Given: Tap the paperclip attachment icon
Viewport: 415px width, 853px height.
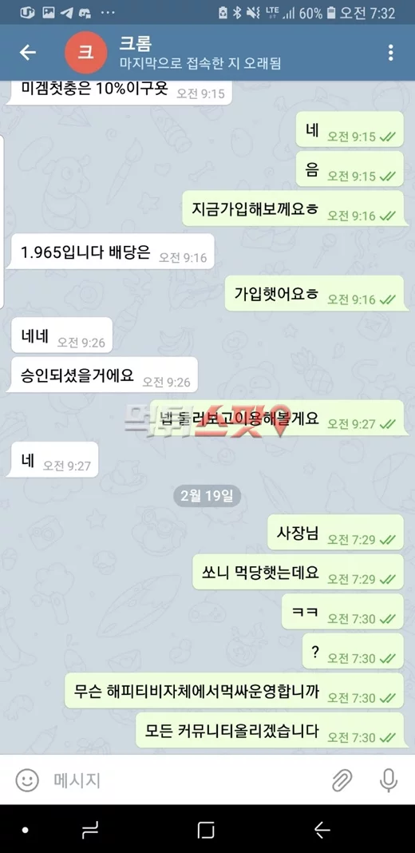Looking at the screenshot, I should 342,780.
